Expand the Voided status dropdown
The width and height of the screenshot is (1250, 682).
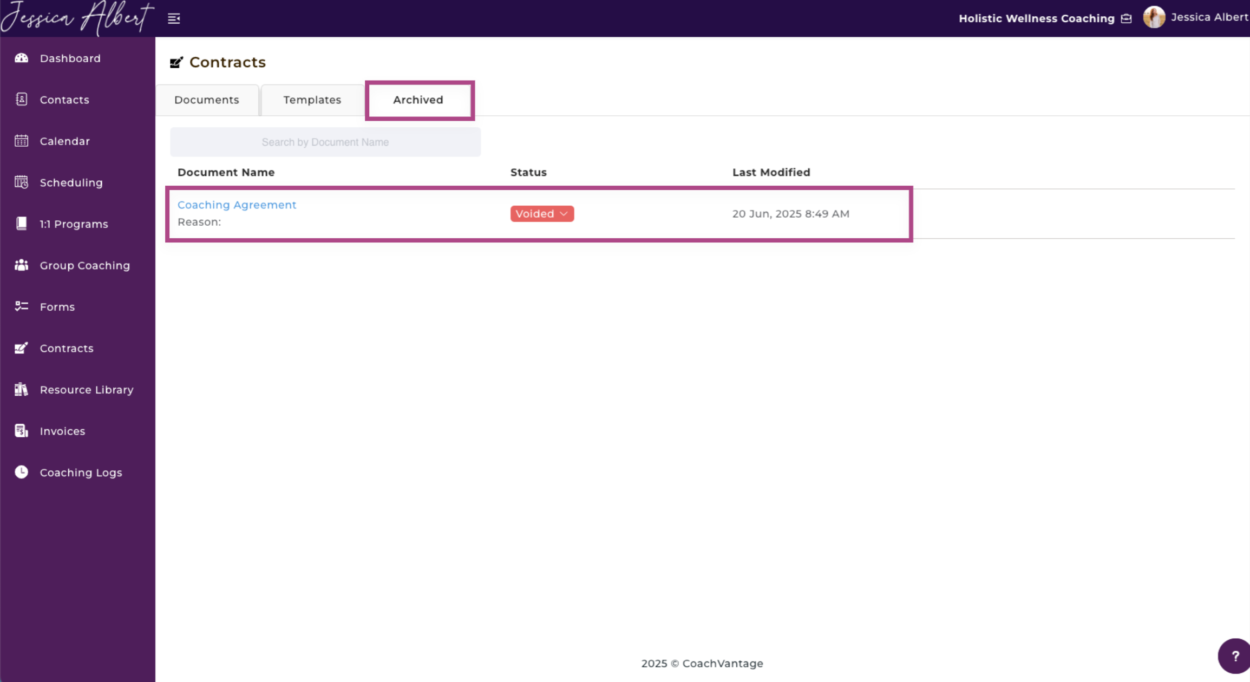pos(542,213)
